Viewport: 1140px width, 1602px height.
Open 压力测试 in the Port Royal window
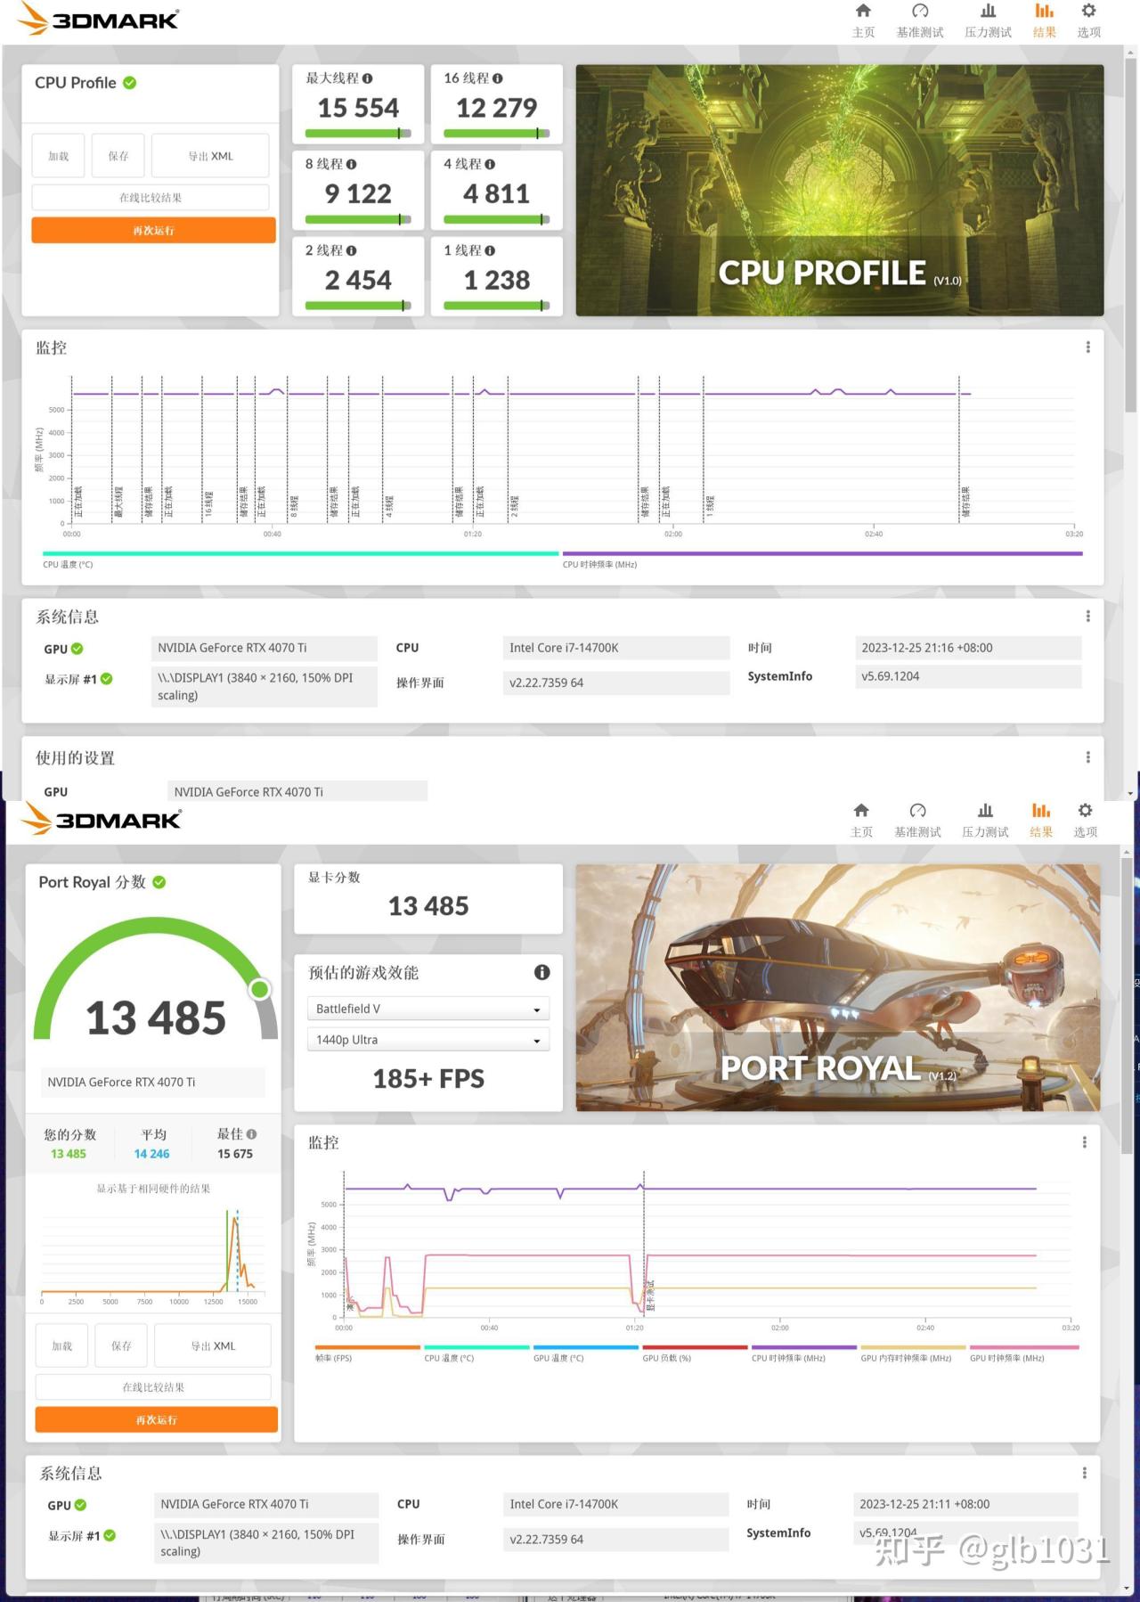(985, 820)
